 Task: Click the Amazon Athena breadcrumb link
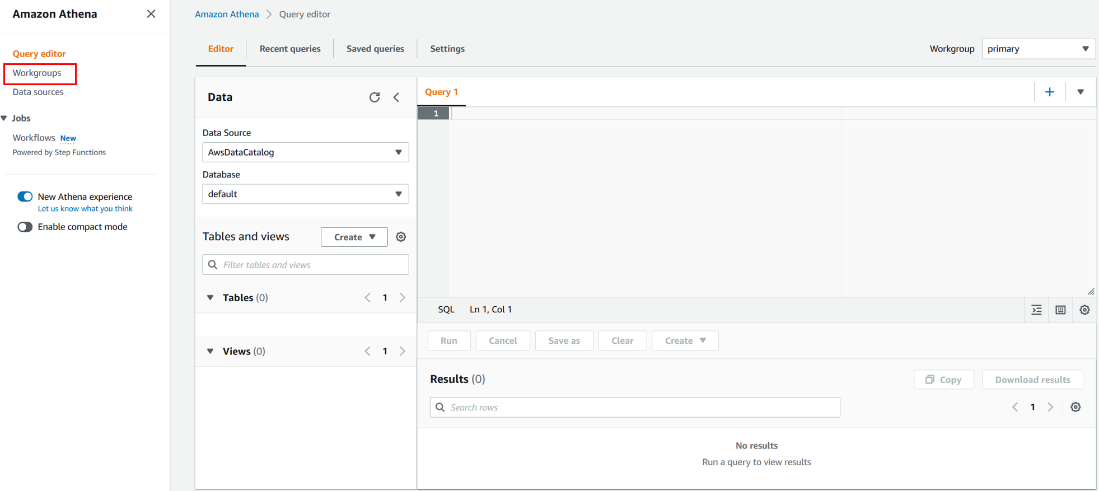point(227,14)
